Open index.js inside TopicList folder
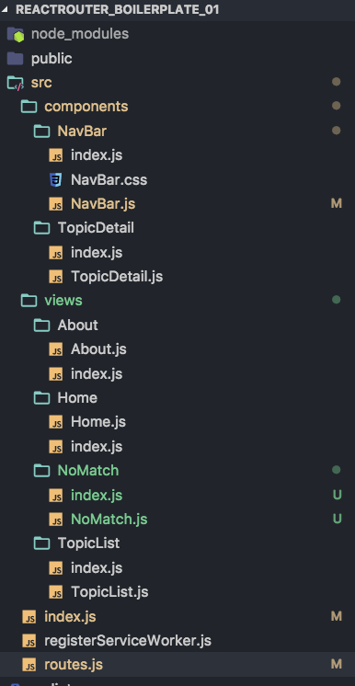The width and height of the screenshot is (355, 686). 97,567
